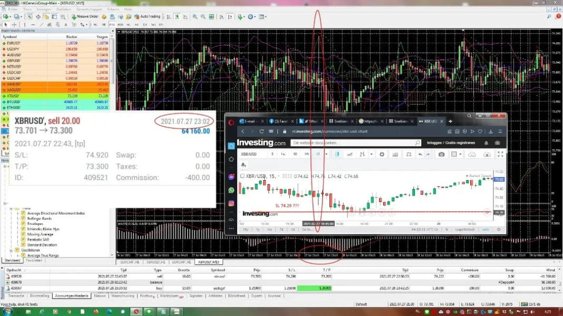563x316 pixels.
Task: Open WhatsApp in the Opera sidebar
Action: [x=231, y=190]
